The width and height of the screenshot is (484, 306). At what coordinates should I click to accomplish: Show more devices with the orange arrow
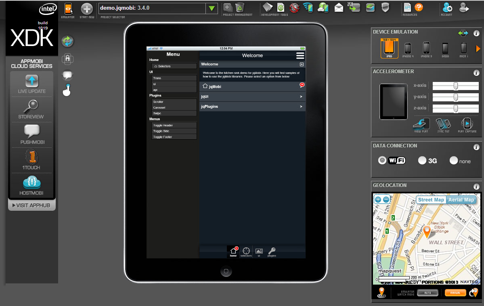[478, 49]
